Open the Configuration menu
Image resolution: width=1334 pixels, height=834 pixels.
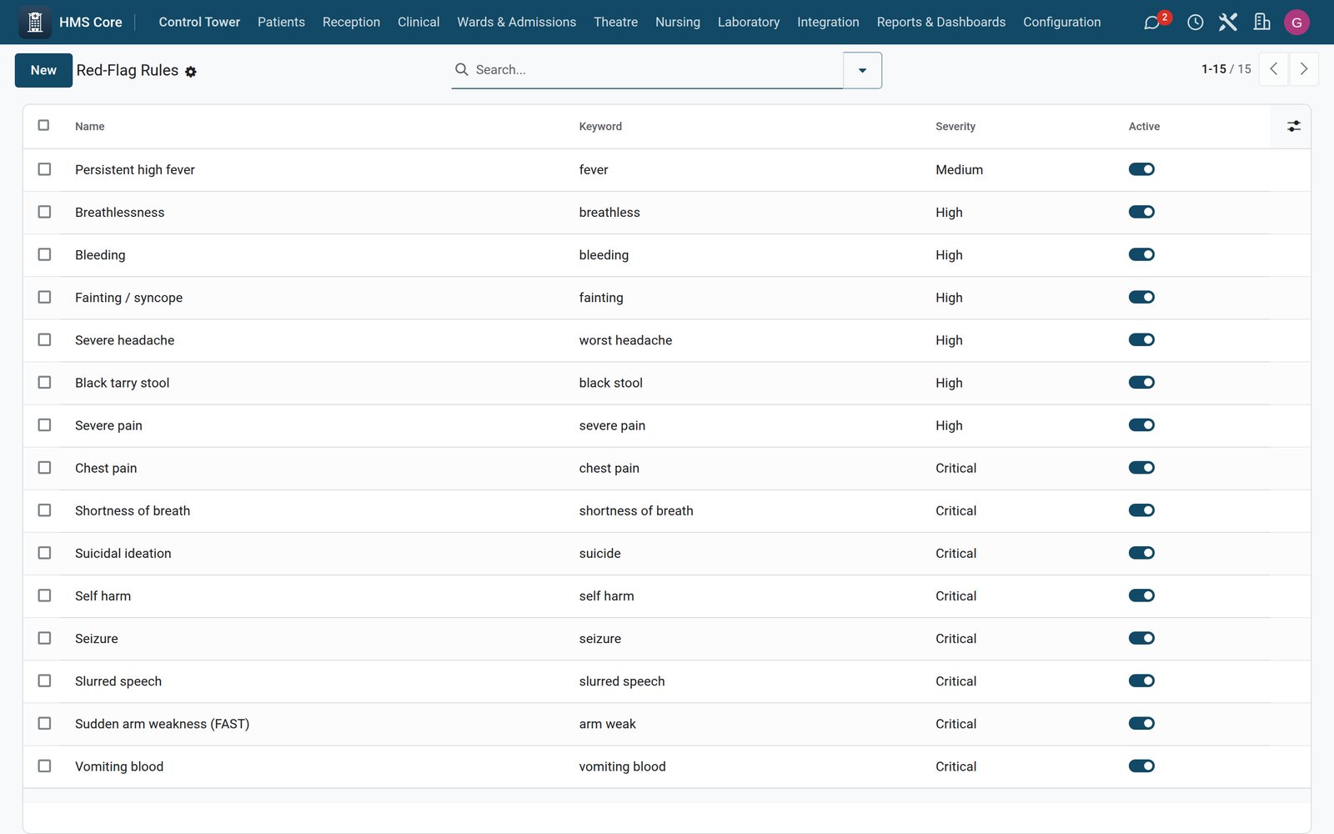(x=1061, y=23)
